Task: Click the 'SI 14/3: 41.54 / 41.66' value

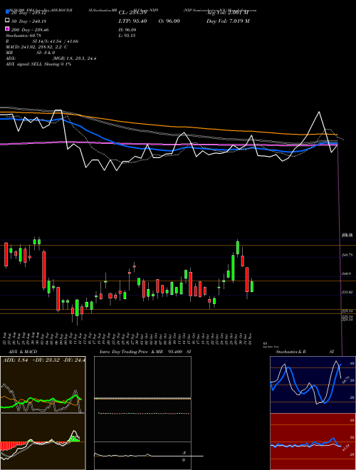Action: click(x=56, y=41)
